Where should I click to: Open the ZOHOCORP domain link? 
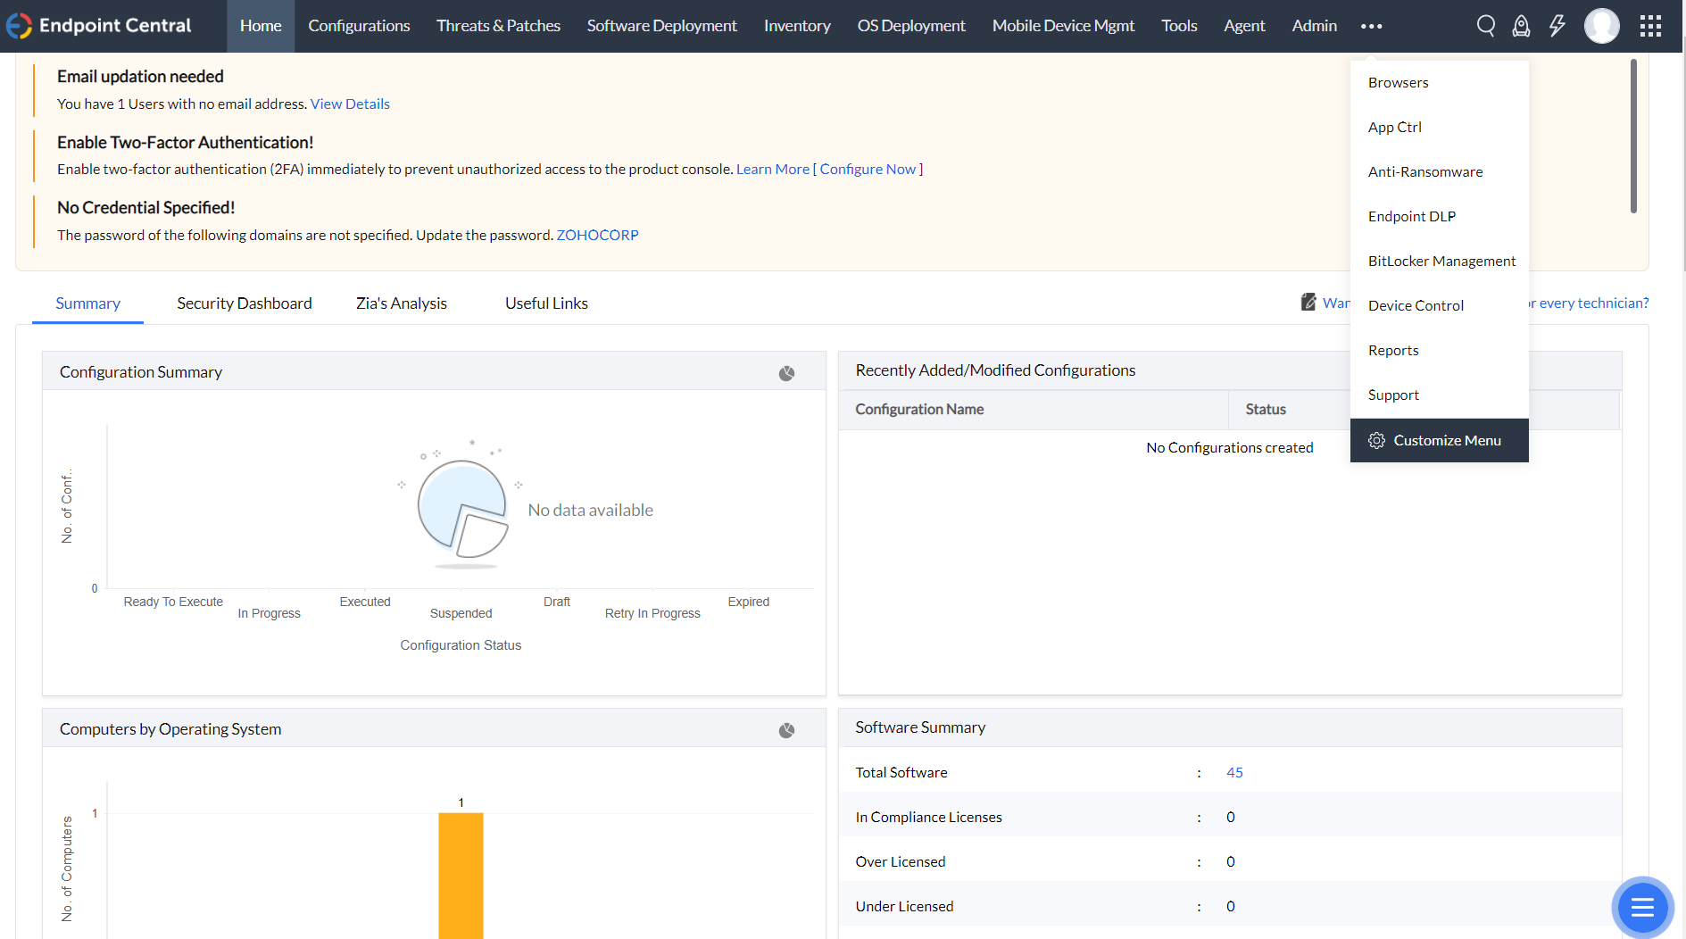[597, 235]
